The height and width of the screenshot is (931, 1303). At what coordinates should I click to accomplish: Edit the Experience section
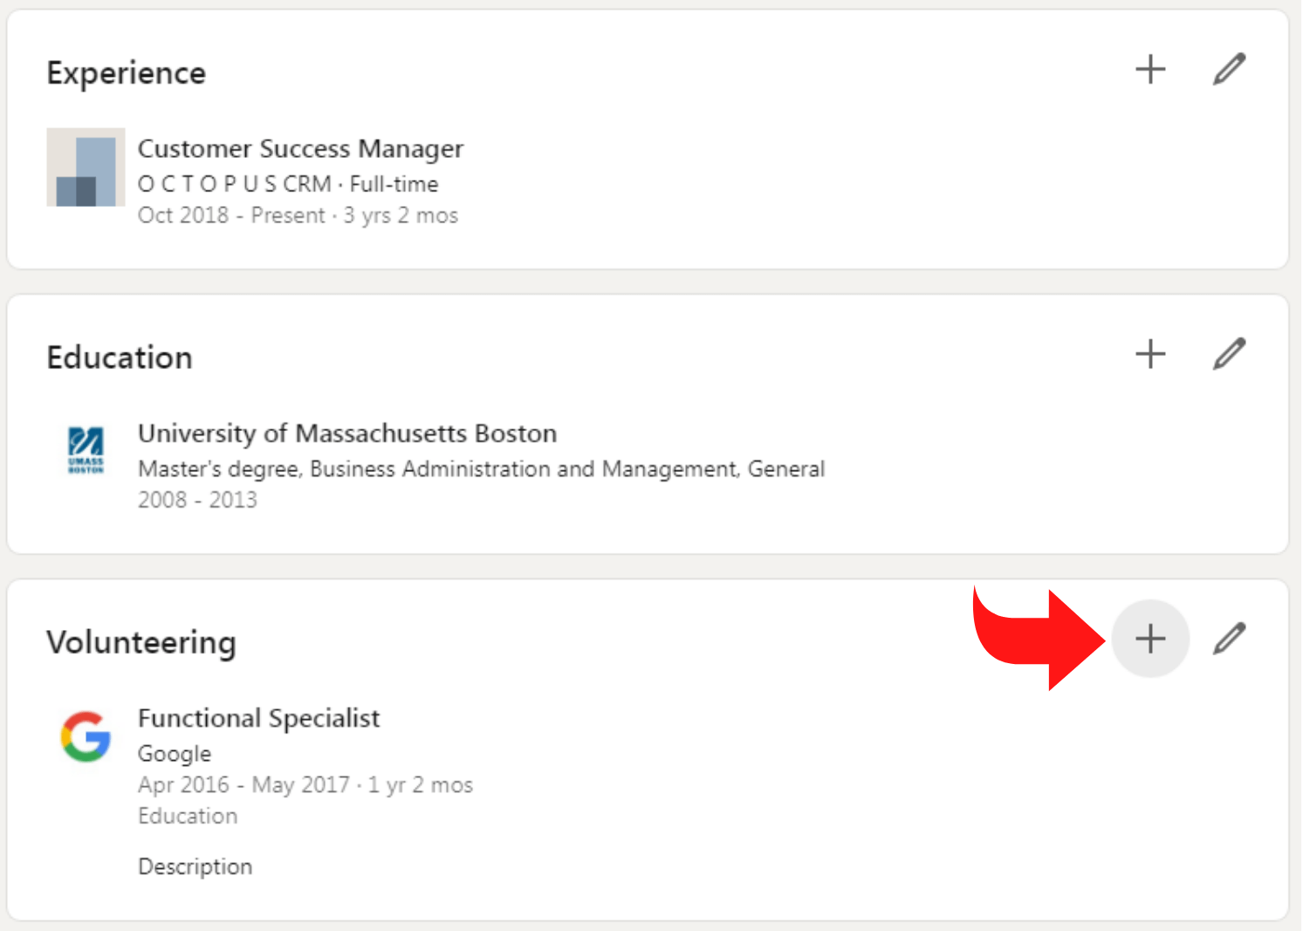tap(1229, 70)
